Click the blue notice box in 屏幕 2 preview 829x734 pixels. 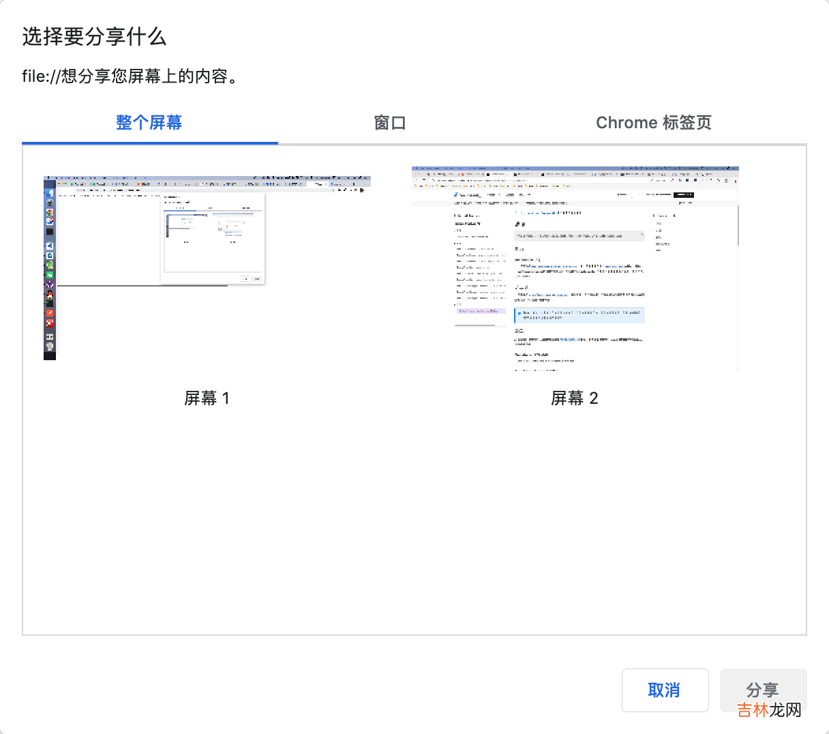pyautogui.click(x=579, y=315)
